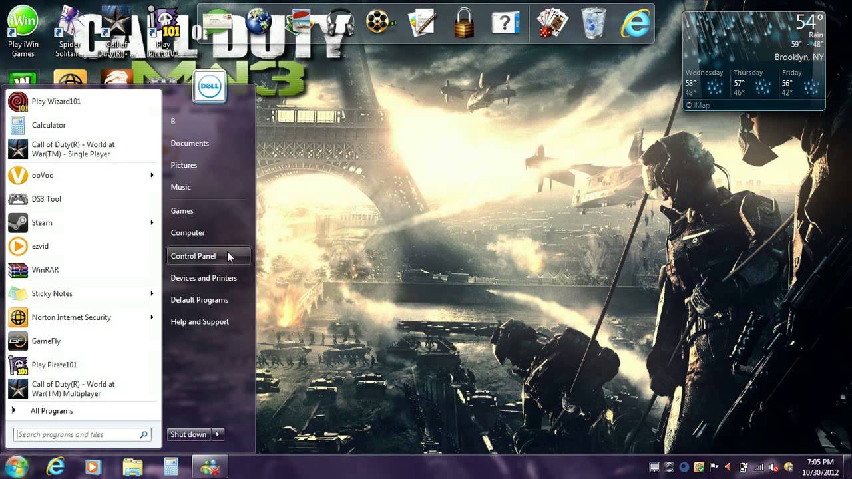Screen dimensions: 852x479
Task: Expand the Norton Internet Security submenu arrow
Action: coord(152,317)
